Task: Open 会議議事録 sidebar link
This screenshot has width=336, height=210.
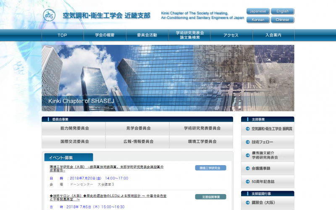Action: (268, 169)
